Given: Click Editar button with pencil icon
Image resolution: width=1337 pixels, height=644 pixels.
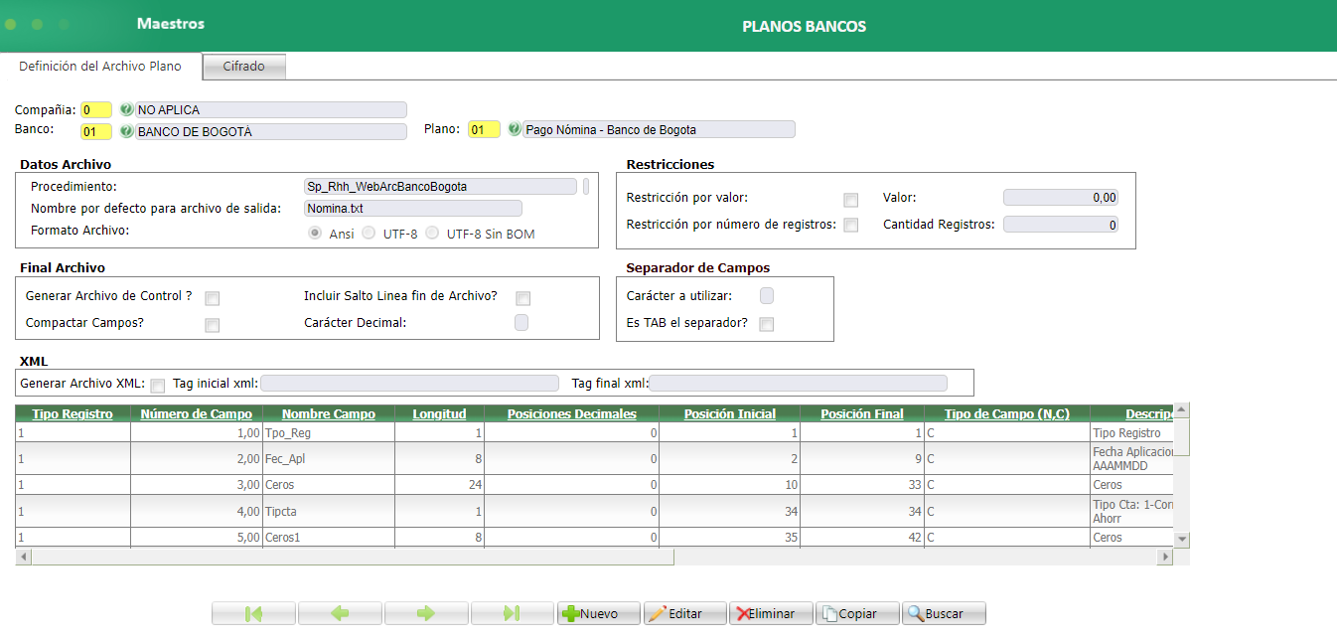Looking at the screenshot, I should pos(685,613).
